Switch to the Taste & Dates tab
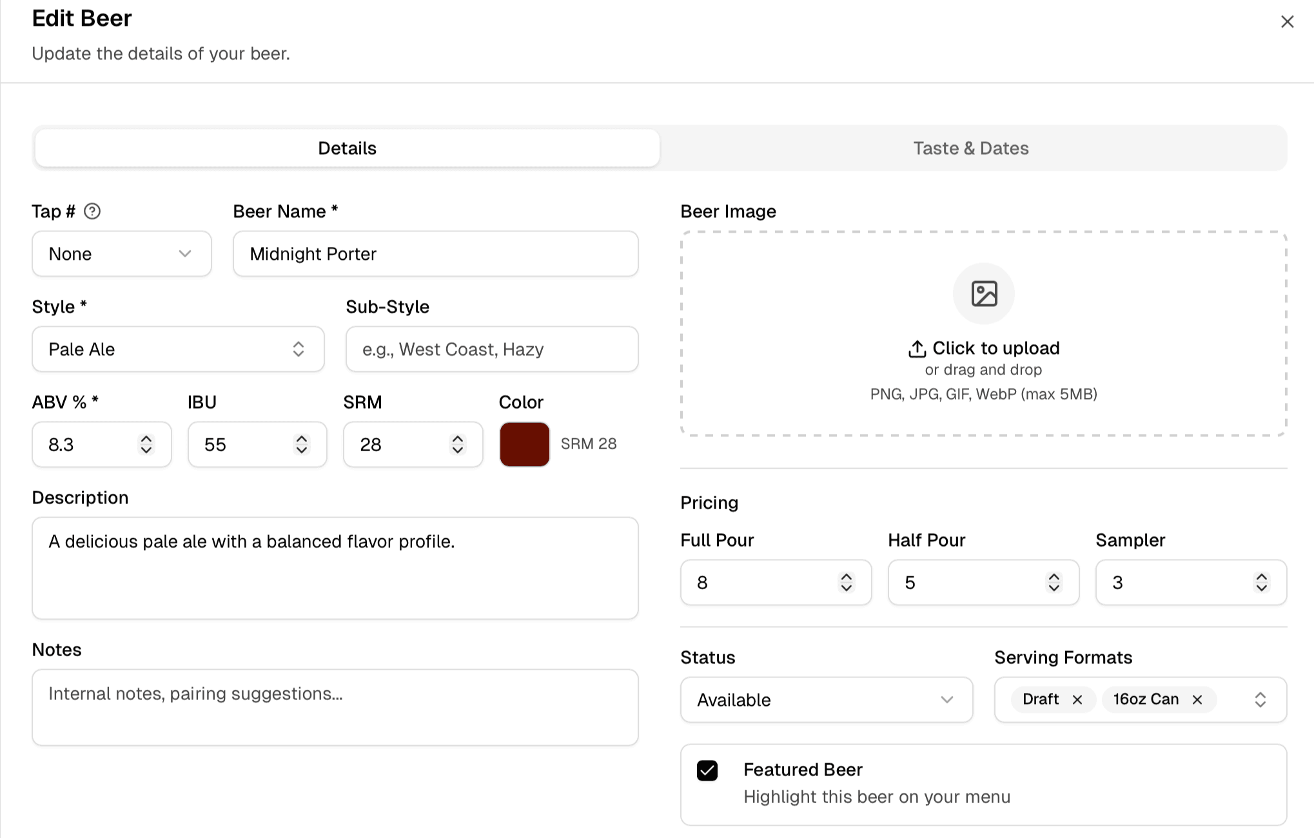This screenshot has width=1314, height=838. pos(970,148)
